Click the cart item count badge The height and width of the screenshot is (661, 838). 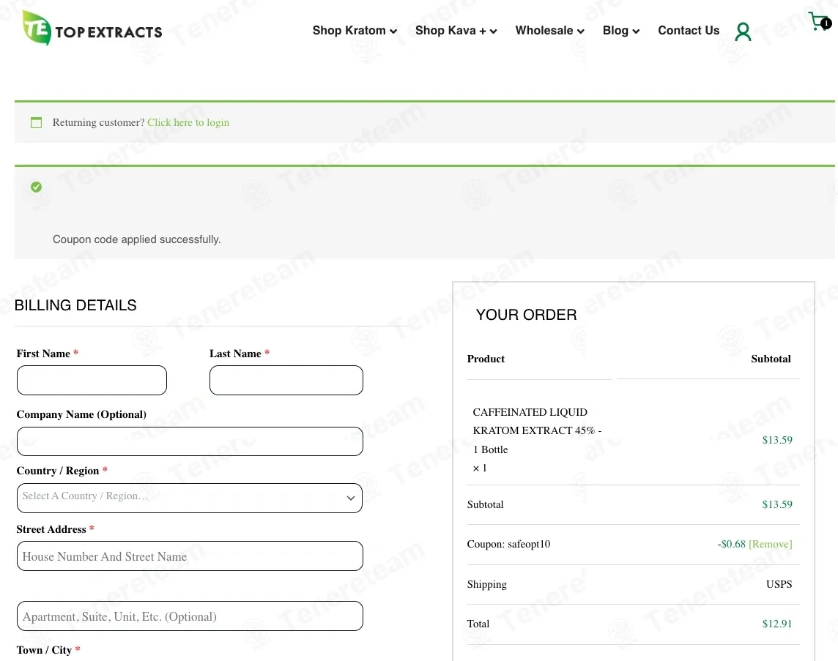tap(826, 23)
